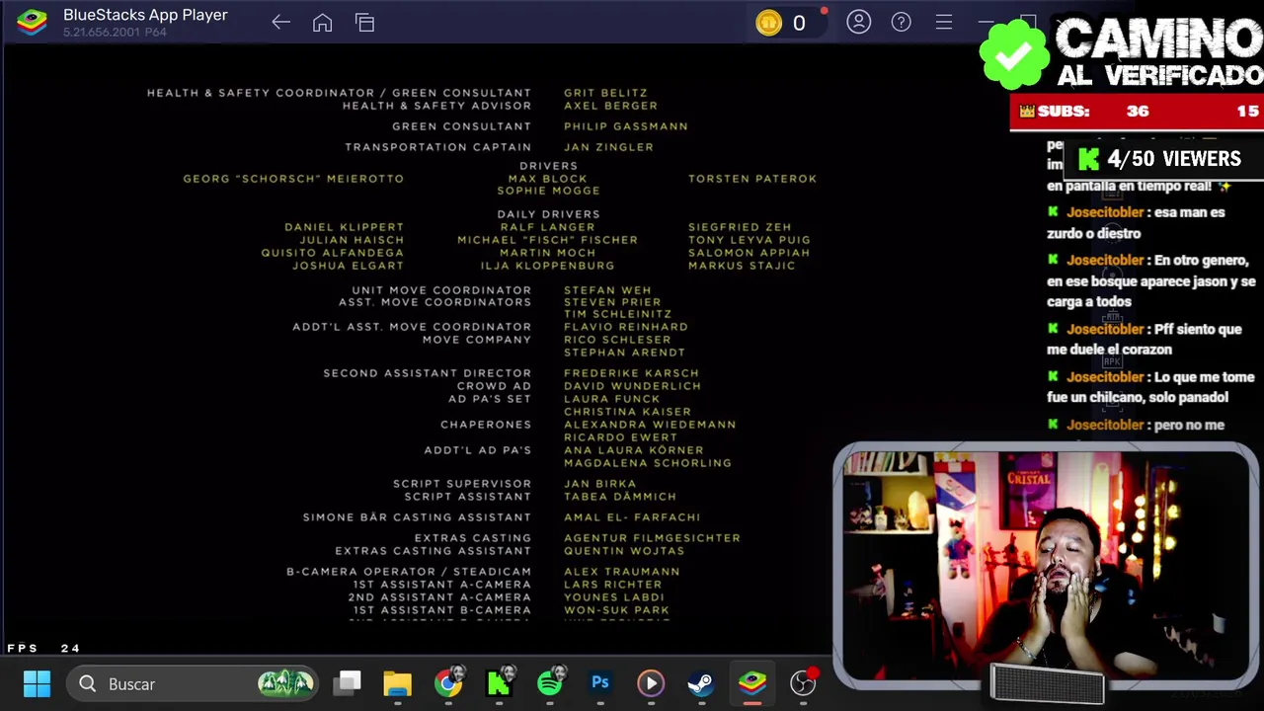This screenshot has height=711, width=1264.
Task: Open the BlueStacks home screen
Action: 322,23
